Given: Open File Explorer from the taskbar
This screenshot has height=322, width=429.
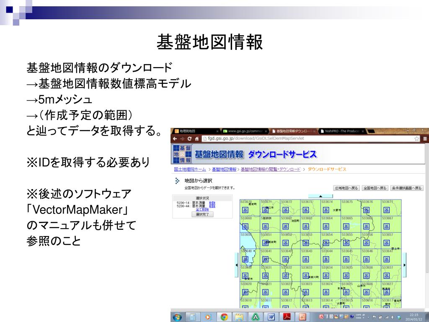Looking at the screenshot, I should click(239, 317).
